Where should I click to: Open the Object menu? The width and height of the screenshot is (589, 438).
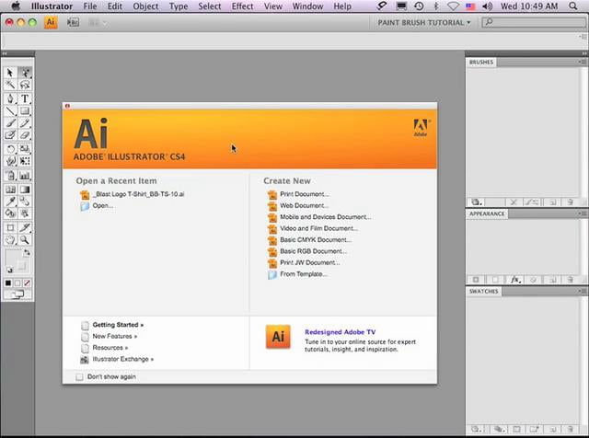click(x=145, y=6)
